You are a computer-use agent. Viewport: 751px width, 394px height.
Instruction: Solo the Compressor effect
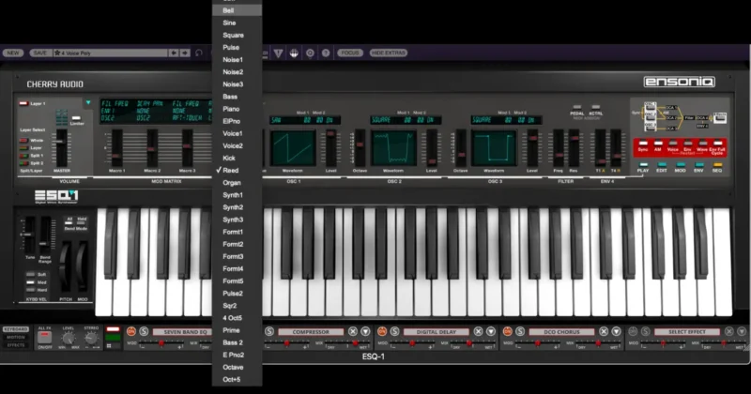tap(269, 331)
